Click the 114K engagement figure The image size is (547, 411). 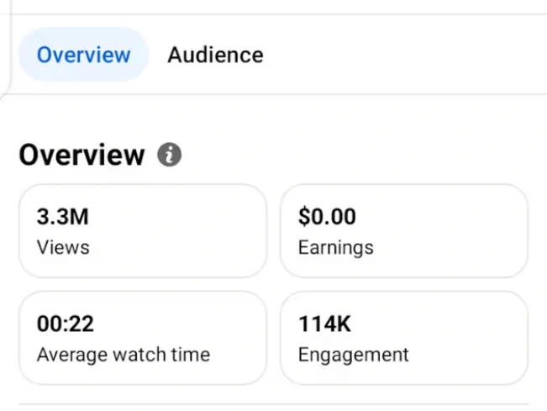324,324
